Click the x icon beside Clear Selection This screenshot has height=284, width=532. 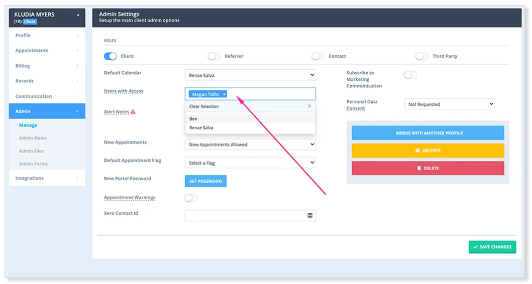[309, 106]
